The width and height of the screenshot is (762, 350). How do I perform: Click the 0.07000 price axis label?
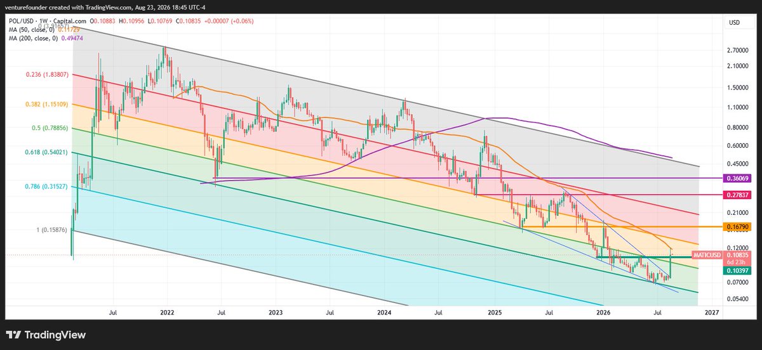pyautogui.click(x=739, y=282)
